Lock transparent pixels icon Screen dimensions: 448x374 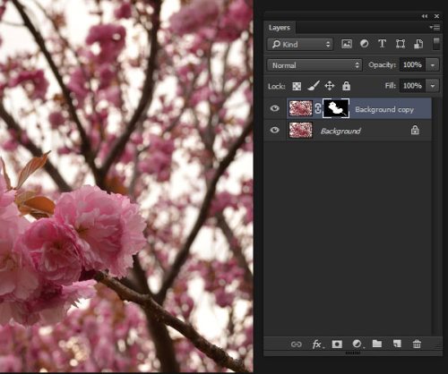click(297, 87)
